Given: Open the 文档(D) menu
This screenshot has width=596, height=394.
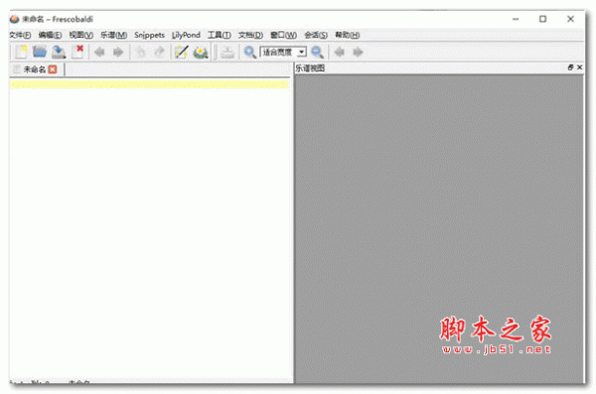Looking at the screenshot, I should click(x=250, y=35).
